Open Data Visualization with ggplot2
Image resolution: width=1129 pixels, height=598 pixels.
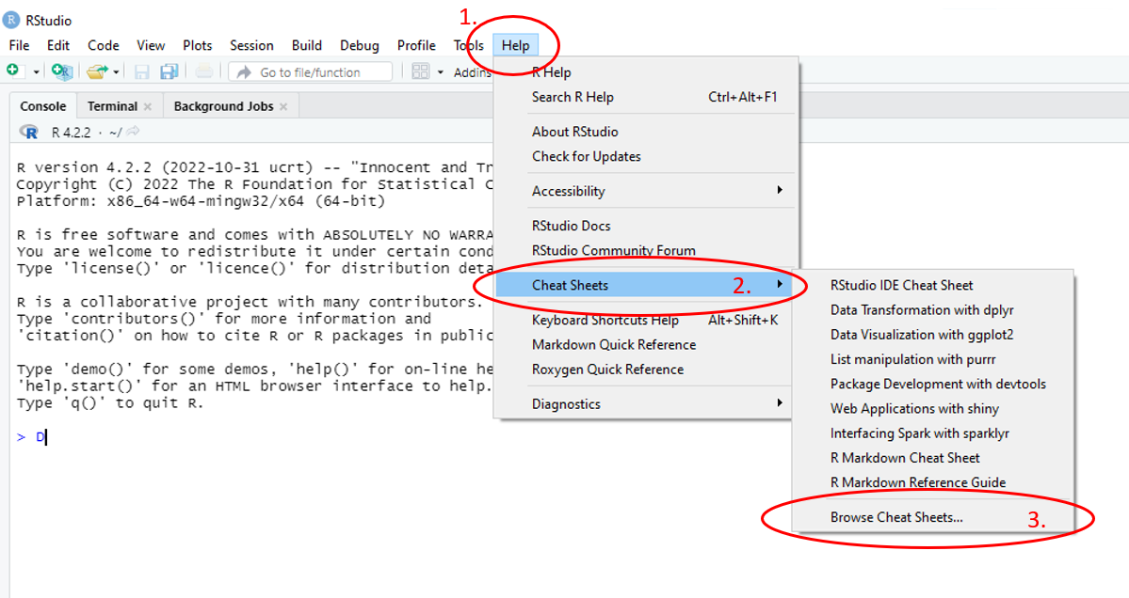[933, 334]
